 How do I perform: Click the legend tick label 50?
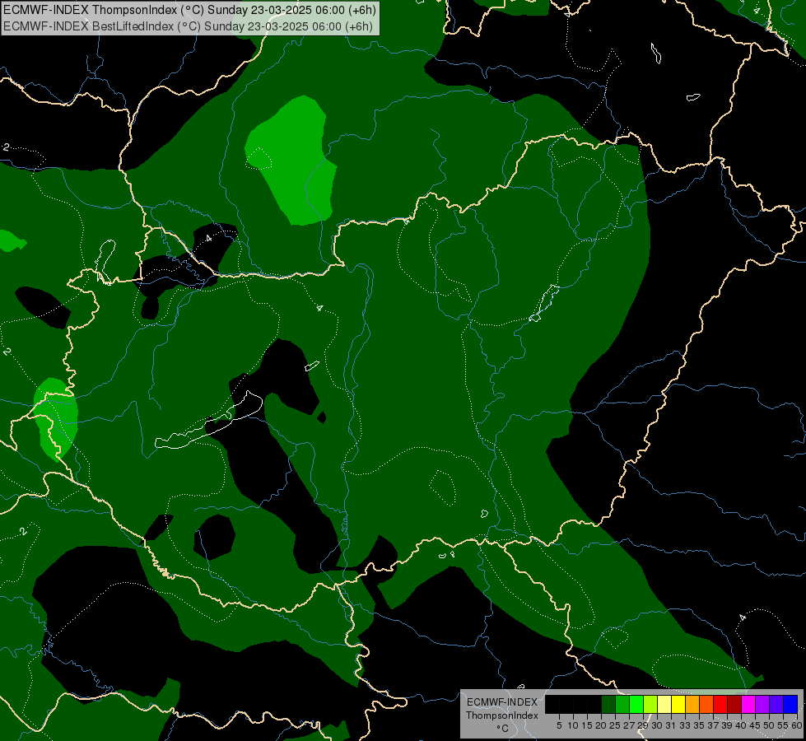tap(768, 725)
